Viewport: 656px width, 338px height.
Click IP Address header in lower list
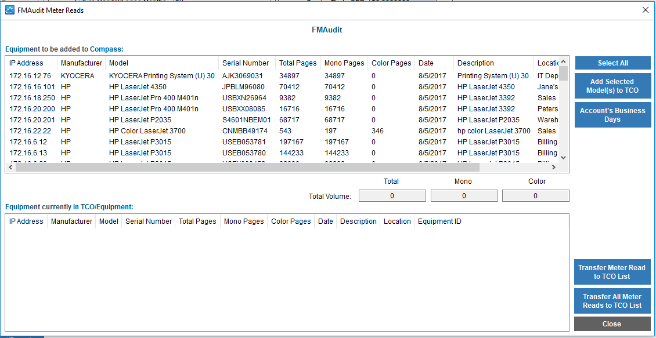[26, 221]
